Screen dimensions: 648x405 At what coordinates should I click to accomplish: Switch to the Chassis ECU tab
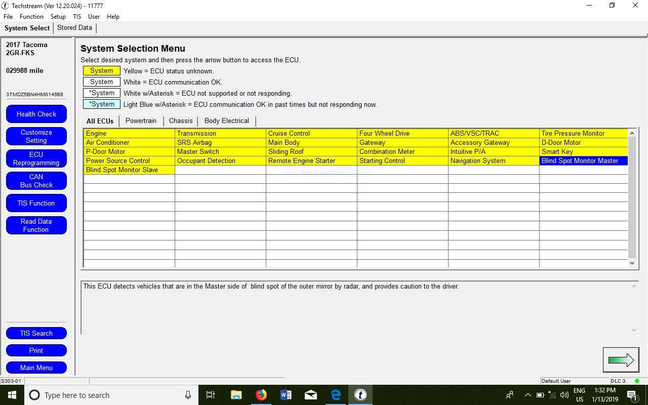[181, 121]
